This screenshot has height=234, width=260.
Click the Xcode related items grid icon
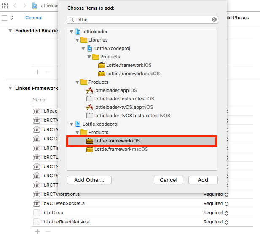point(5,5)
